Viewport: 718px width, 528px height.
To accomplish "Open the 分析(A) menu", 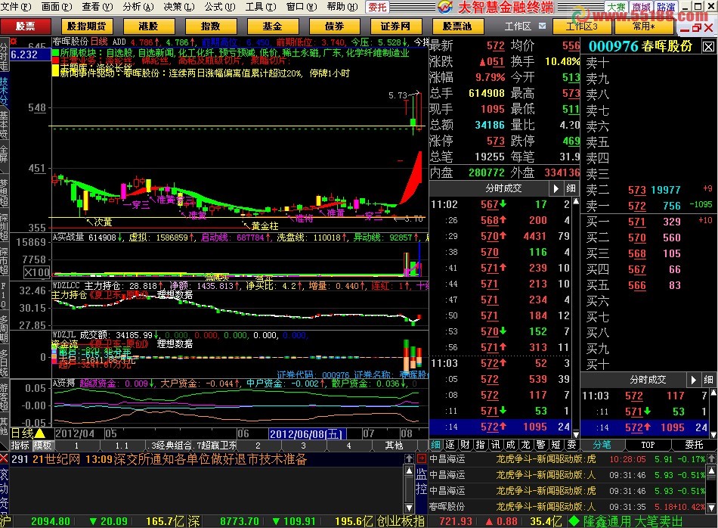I will (x=138, y=6).
